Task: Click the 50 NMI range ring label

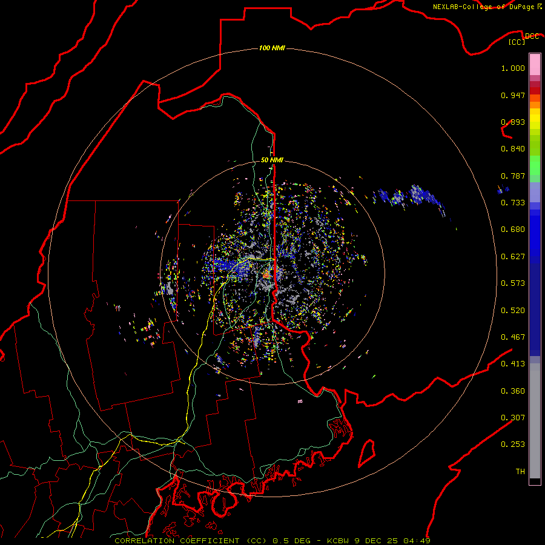Action: (272, 160)
